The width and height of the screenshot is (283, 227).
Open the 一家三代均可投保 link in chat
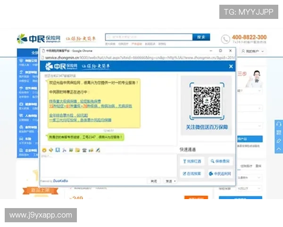coord(80,120)
